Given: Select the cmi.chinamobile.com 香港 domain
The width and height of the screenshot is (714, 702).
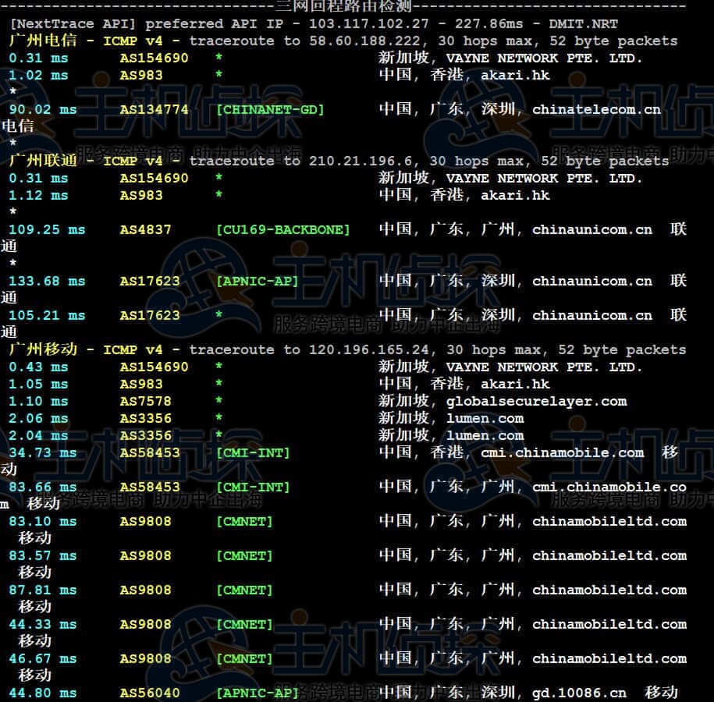Looking at the screenshot, I should [x=563, y=452].
